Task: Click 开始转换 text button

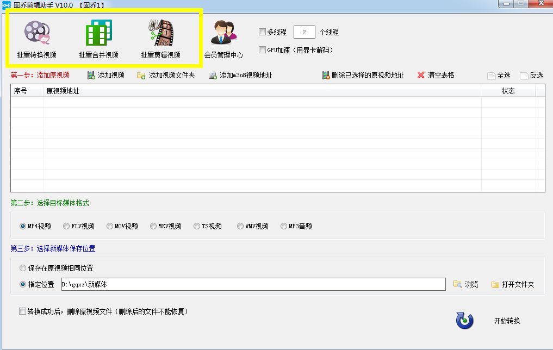Action: pyautogui.click(x=507, y=321)
